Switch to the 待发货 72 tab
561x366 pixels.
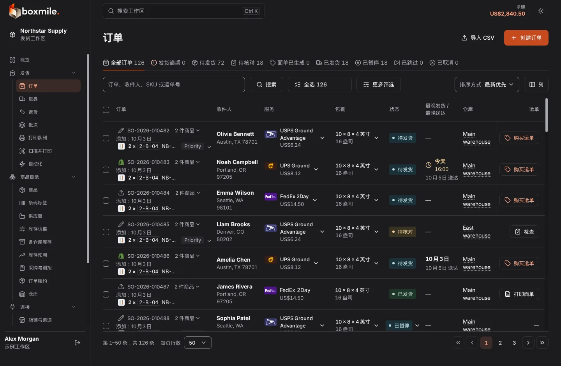208,63
